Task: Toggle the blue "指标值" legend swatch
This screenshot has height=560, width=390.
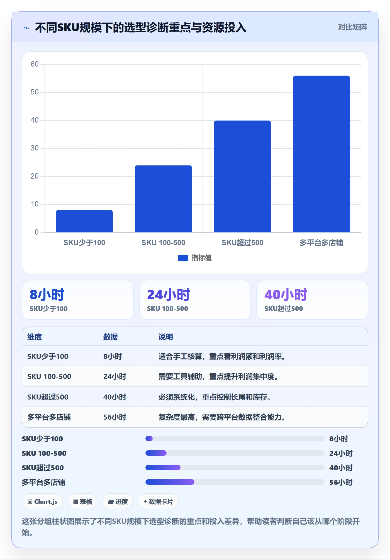Action: tap(183, 258)
